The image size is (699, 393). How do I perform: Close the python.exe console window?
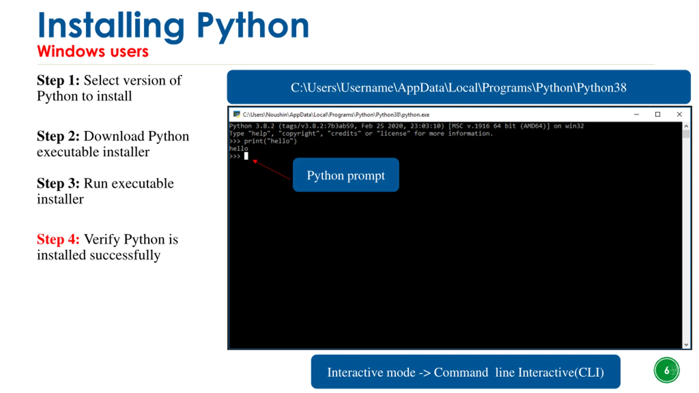coord(679,114)
